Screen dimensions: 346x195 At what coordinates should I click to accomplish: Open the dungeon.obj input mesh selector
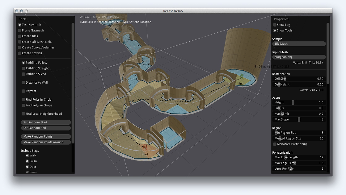click(x=299, y=57)
